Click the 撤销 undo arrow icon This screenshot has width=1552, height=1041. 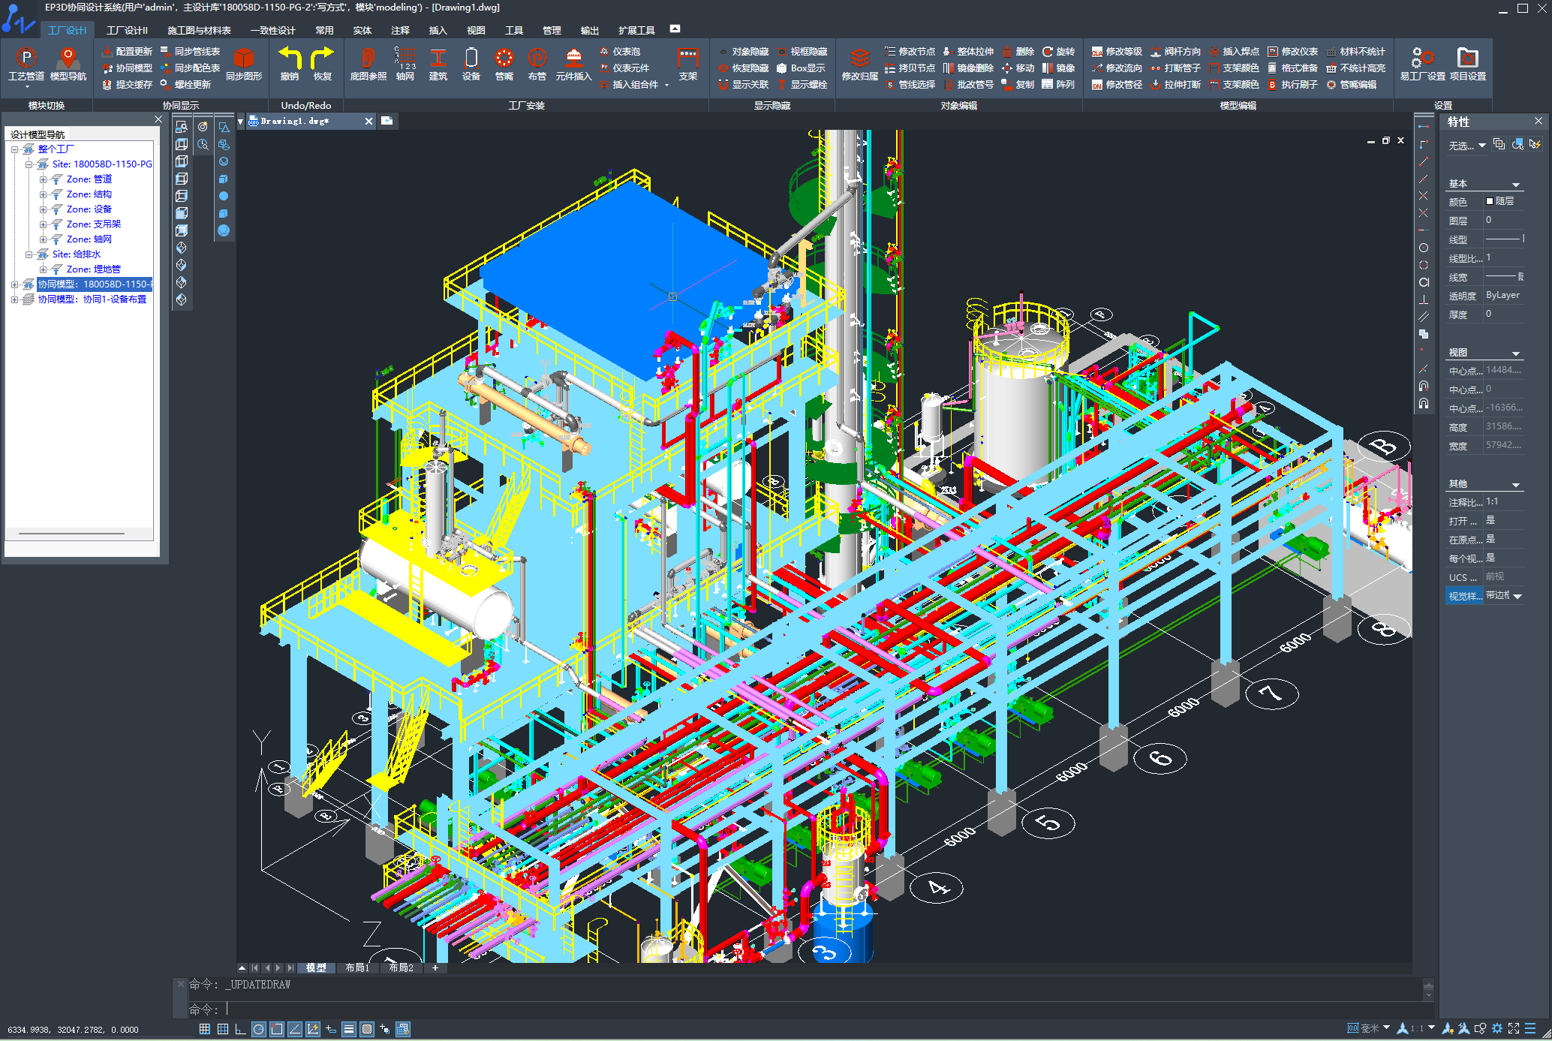(290, 59)
